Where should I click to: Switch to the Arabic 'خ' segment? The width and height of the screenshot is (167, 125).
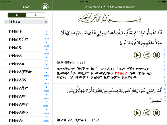[36, 15]
